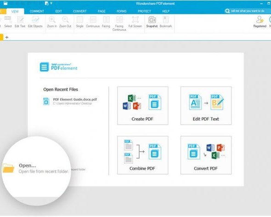Expand quick access toolbar dropdown arrow
Viewport: 271px width, 217px height.
coord(51,3)
